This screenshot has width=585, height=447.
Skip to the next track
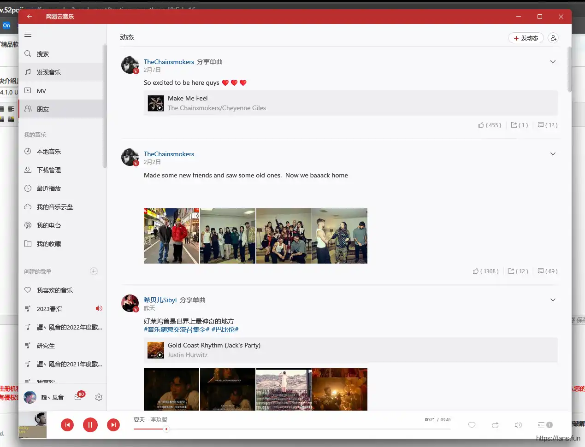(113, 425)
